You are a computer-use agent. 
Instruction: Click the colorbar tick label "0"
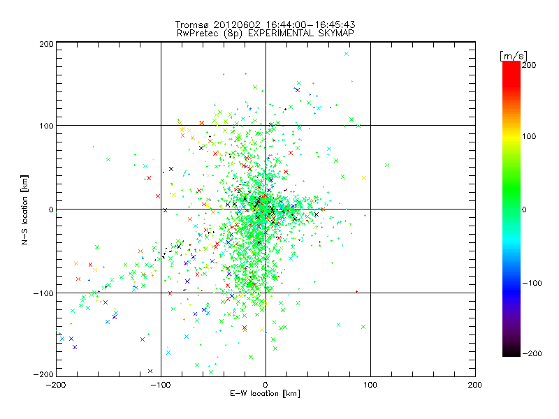tap(525, 209)
